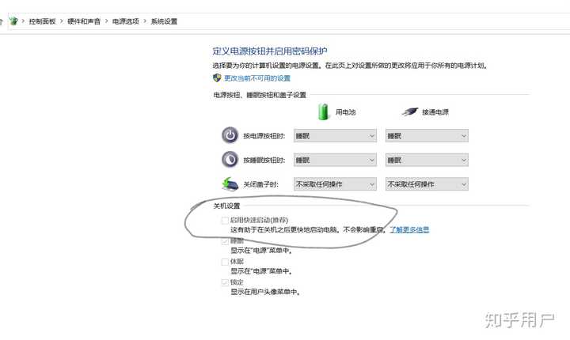Screen dimensions: 570x340
Task: Select 系统设置 breadcrumb
Action: (164, 21)
